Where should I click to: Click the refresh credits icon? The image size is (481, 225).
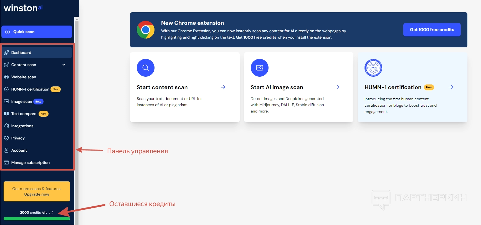click(51, 212)
